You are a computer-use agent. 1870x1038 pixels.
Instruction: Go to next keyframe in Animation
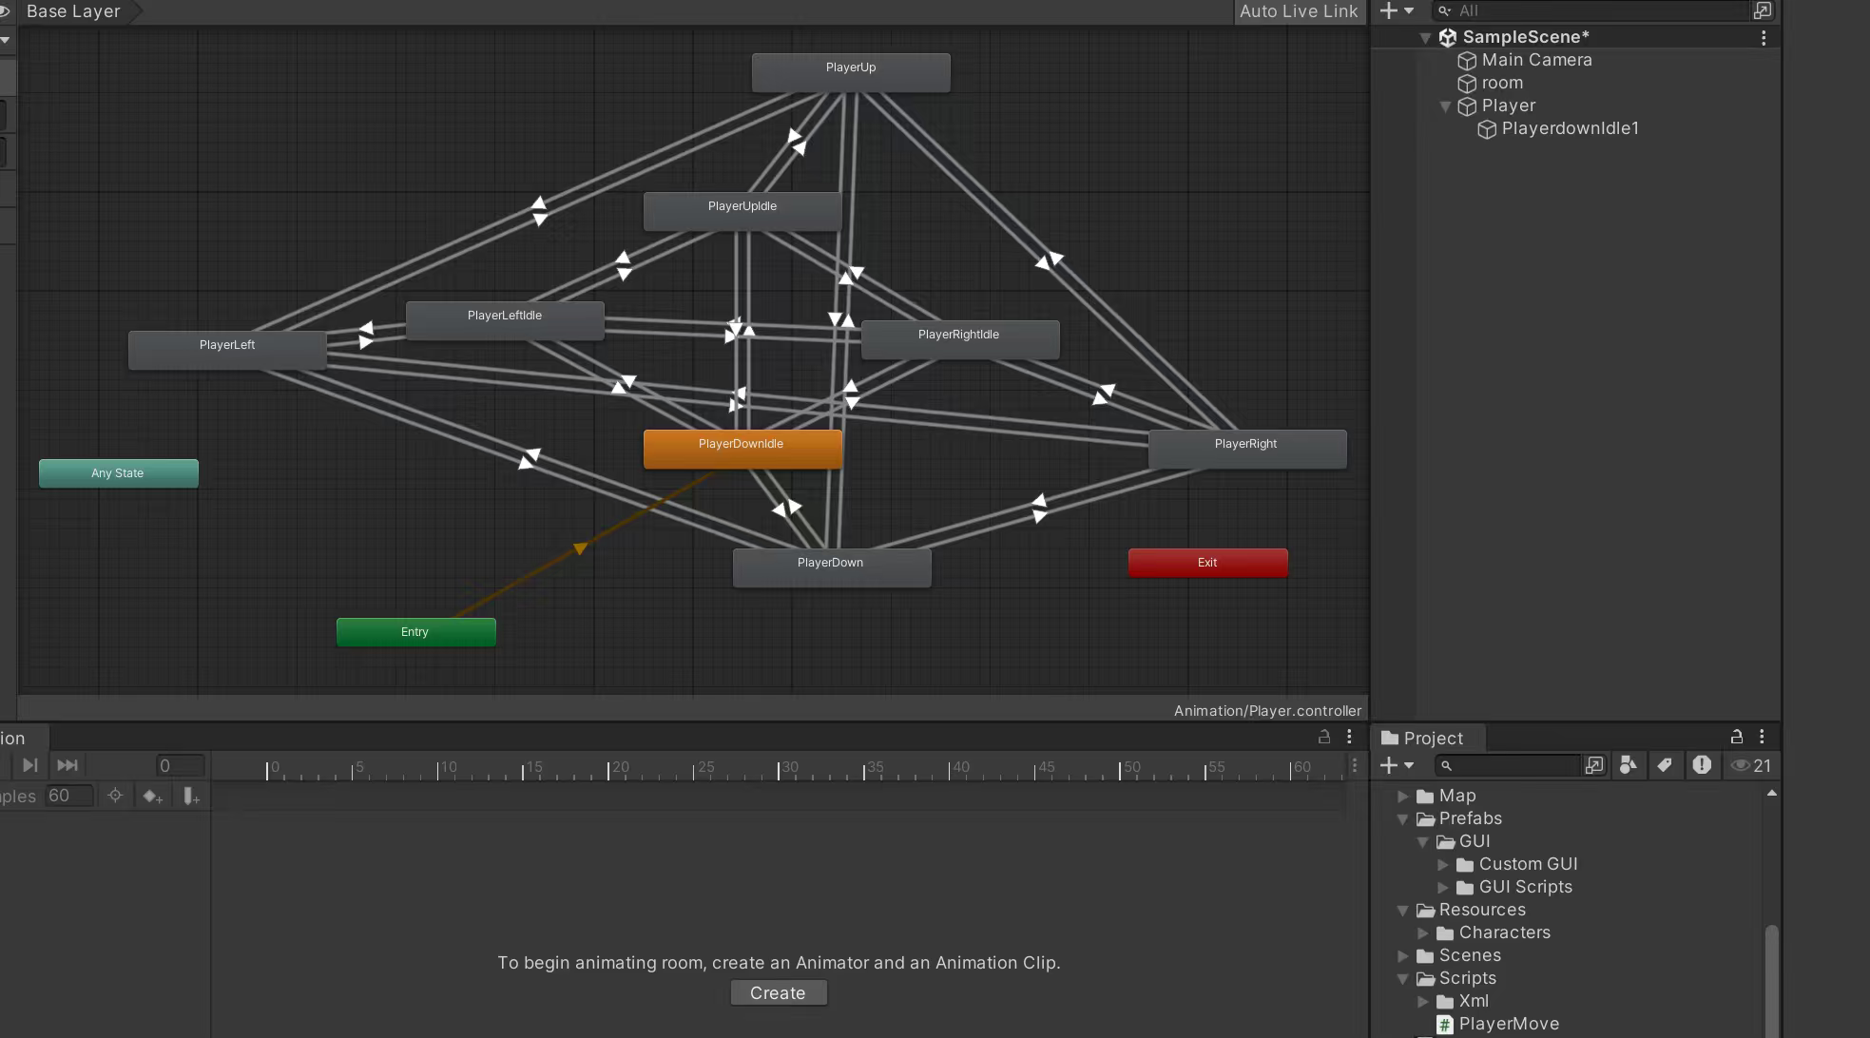tap(29, 765)
